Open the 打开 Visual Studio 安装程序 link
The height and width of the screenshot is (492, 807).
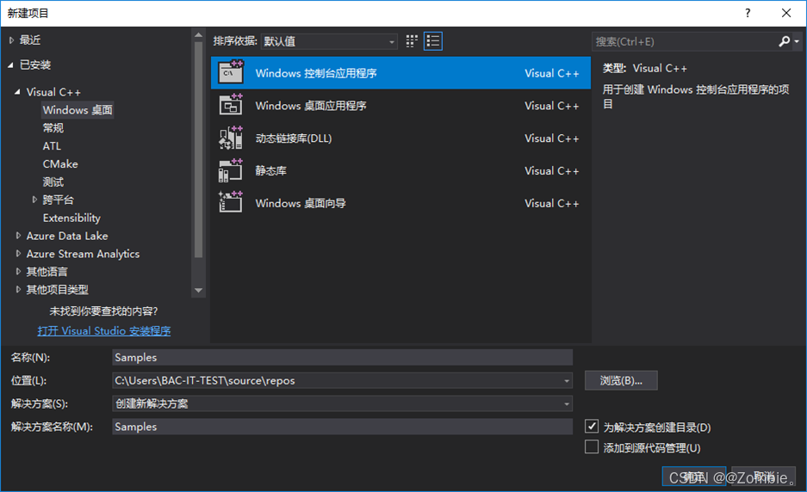[x=104, y=330]
